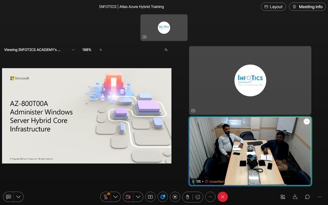328x205 pixels.
Task: Zoom out shared content with minus
Action: point(73,50)
